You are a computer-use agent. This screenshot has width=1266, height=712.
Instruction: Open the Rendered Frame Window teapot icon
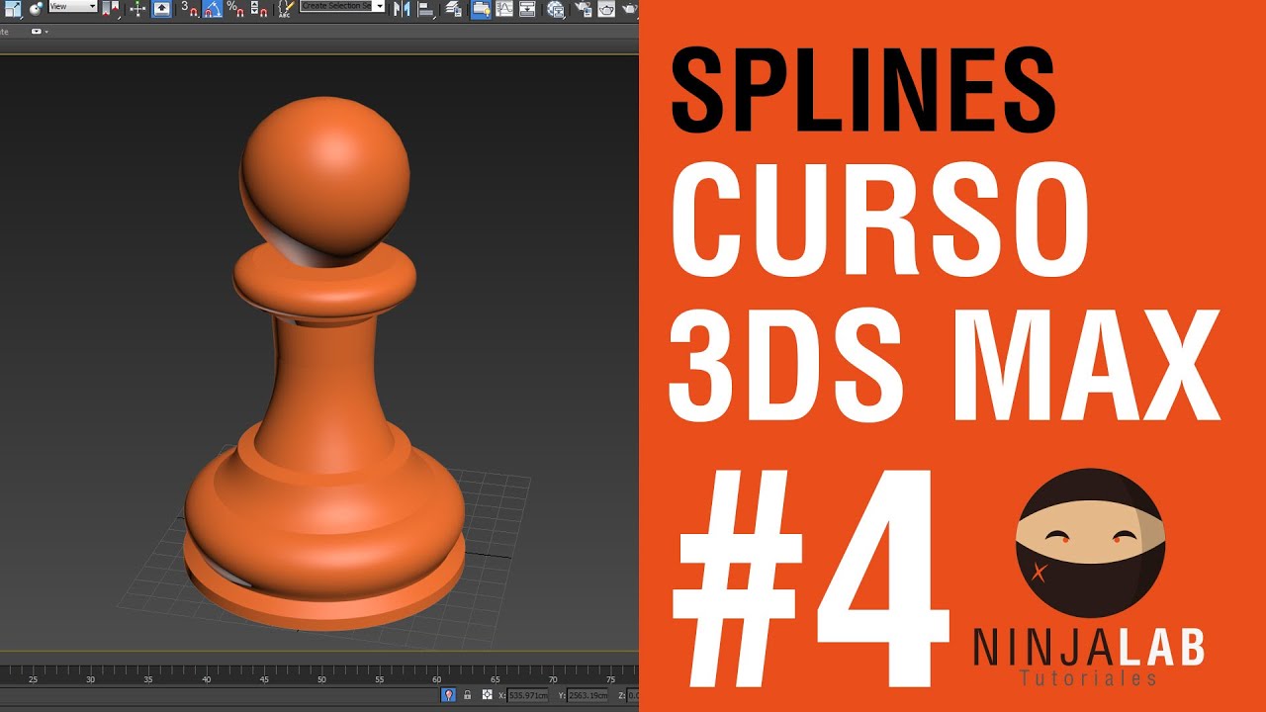click(x=606, y=9)
